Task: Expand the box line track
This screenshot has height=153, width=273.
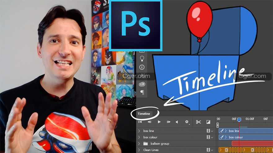Action: point(139,131)
